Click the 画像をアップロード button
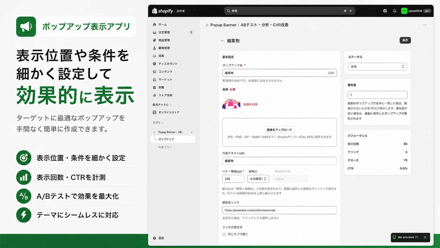 (x=279, y=130)
